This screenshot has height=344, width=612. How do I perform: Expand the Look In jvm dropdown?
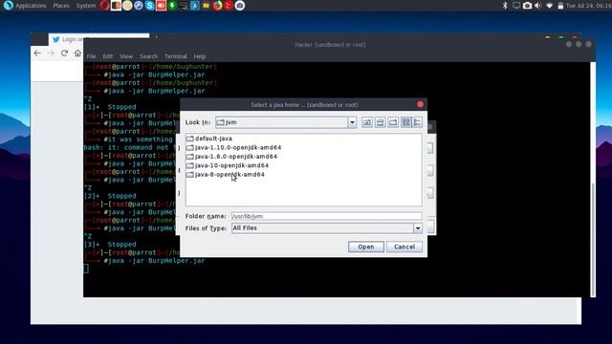pyautogui.click(x=352, y=122)
